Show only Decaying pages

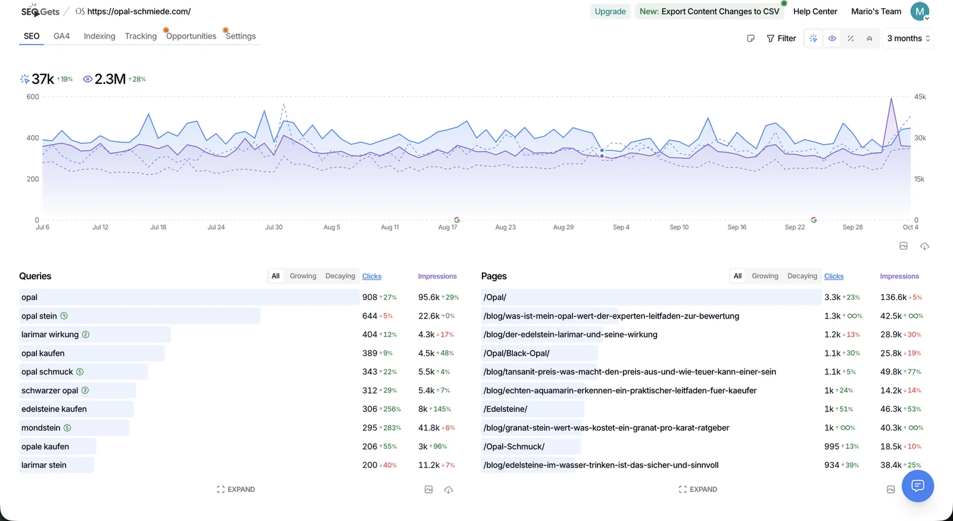point(802,276)
